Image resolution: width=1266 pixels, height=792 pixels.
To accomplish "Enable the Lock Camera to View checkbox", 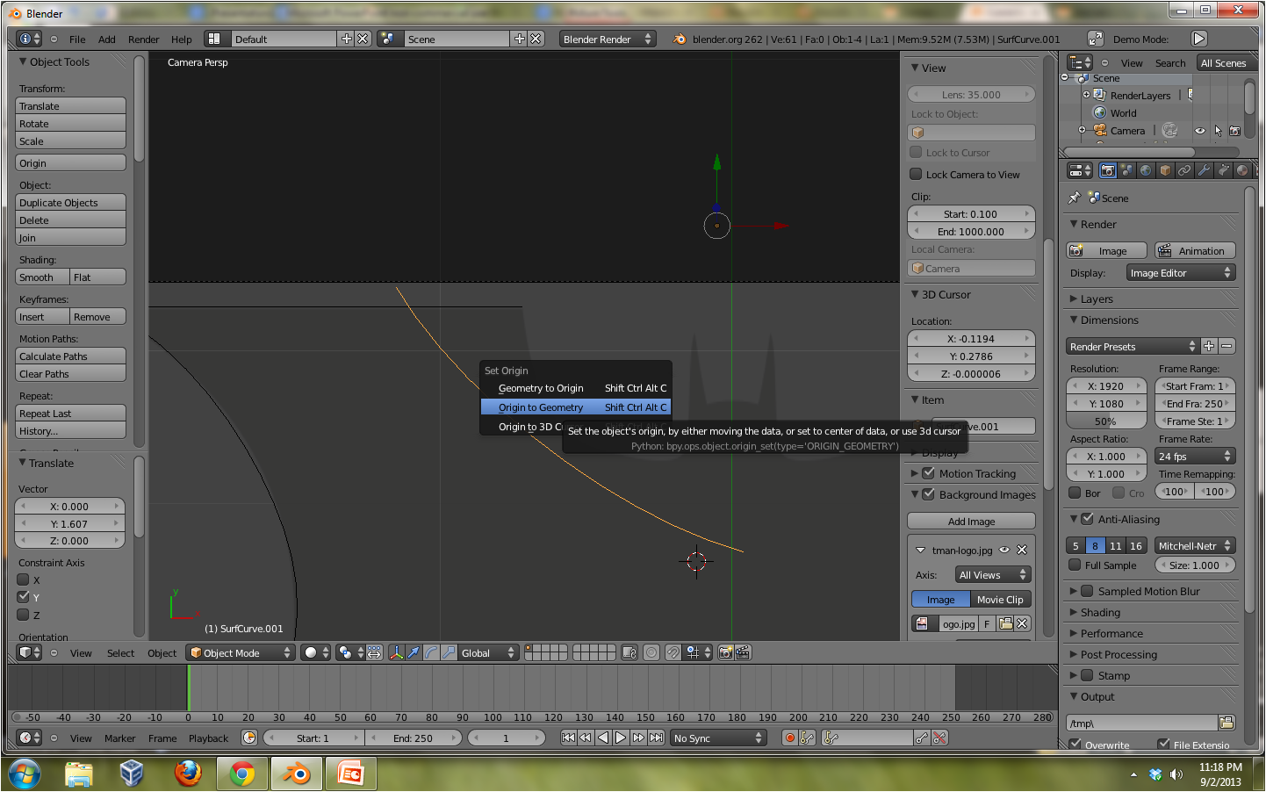I will [x=916, y=174].
